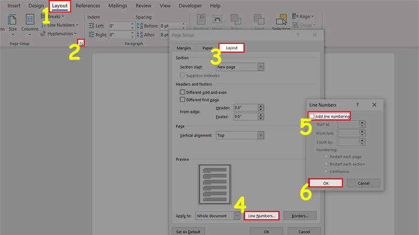The height and width of the screenshot is (235, 419).
Task: Adjust the Footer from edge spinner
Action: coord(261,116)
